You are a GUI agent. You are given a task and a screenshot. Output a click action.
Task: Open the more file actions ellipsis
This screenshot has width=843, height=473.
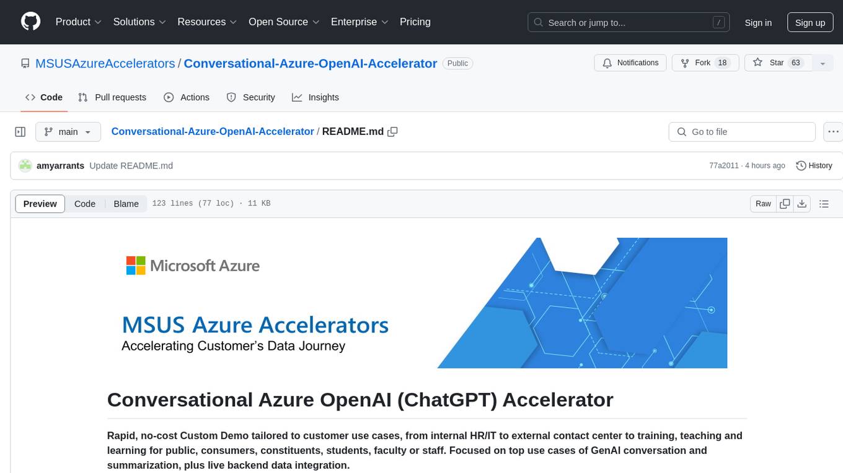pos(833,132)
